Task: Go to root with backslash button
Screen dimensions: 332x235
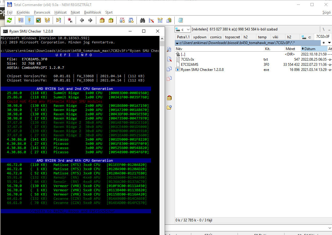Action: click(x=324, y=29)
